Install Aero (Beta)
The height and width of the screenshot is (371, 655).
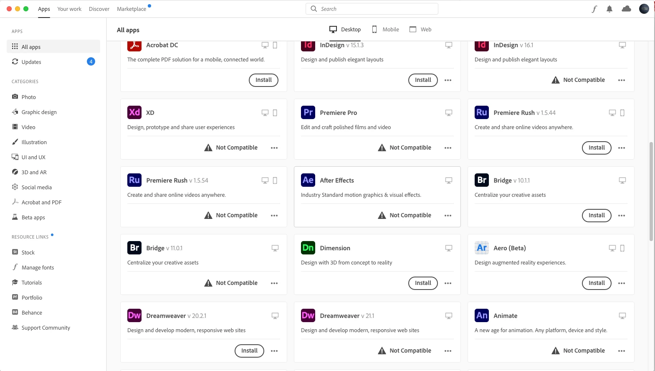point(597,283)
